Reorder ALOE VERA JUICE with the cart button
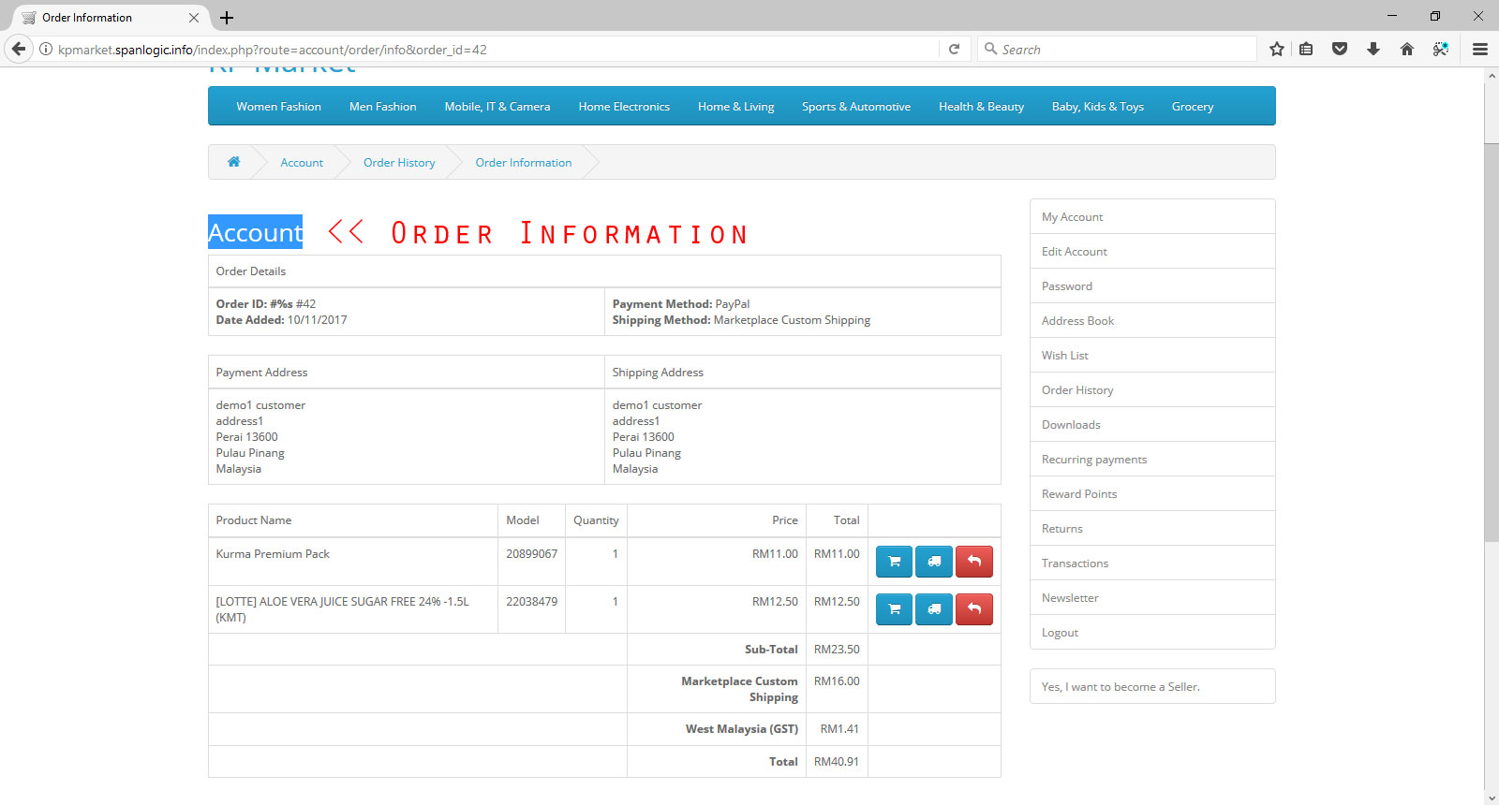This screenshot has height=805, width=1499. tap(894, 609)
